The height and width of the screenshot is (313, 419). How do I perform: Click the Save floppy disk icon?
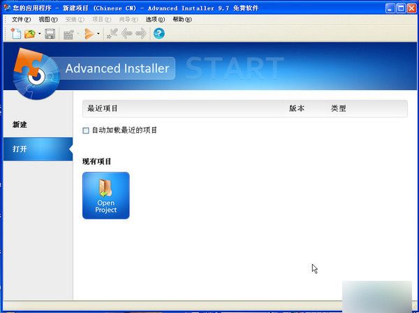pos(50,34)
